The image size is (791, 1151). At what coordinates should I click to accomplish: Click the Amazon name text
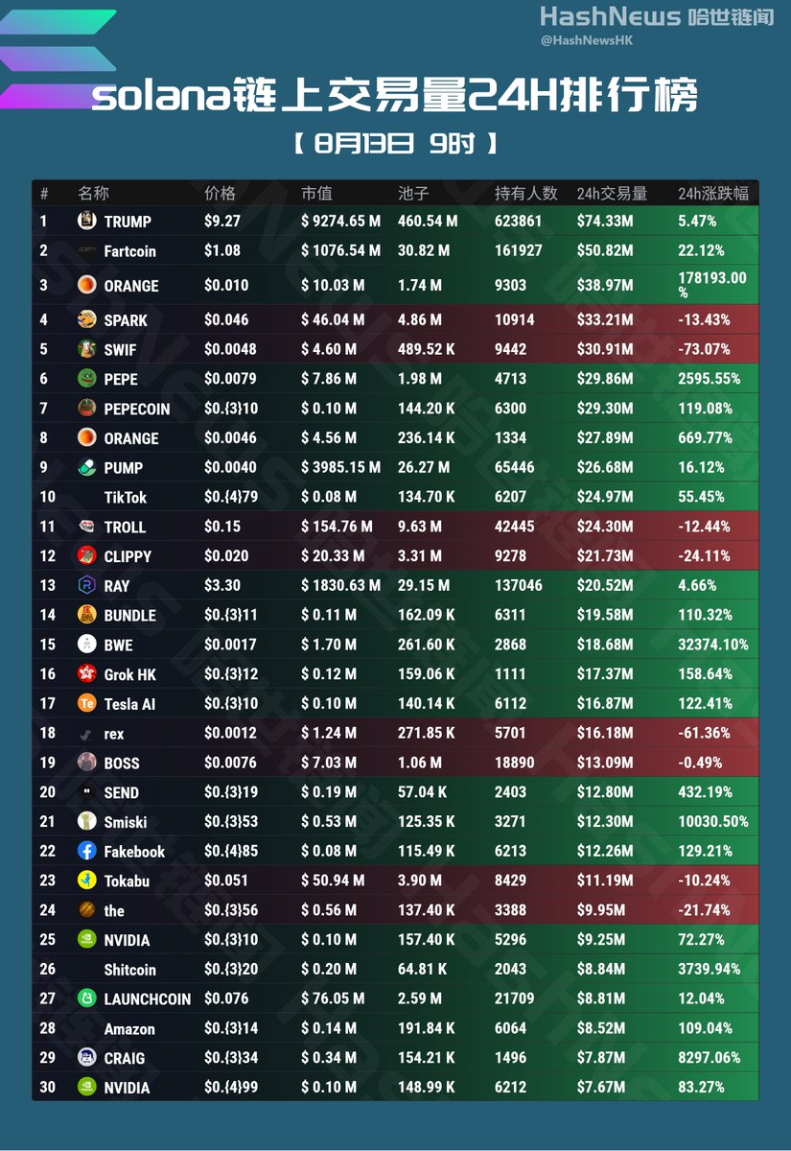point(129,1029)
